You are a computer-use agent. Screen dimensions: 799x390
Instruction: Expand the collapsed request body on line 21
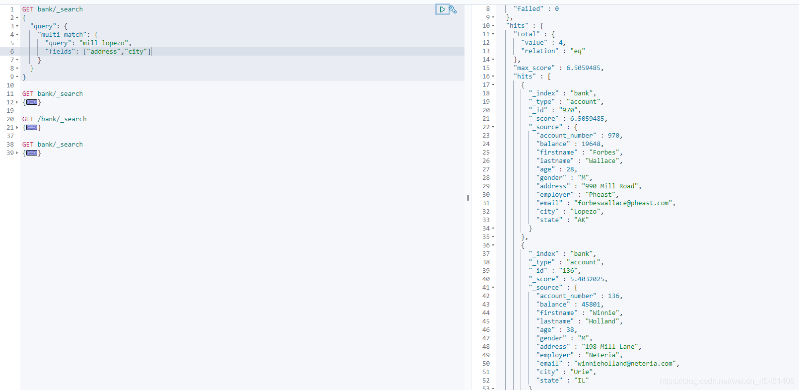pyautogui.click(x=32, y=128)
